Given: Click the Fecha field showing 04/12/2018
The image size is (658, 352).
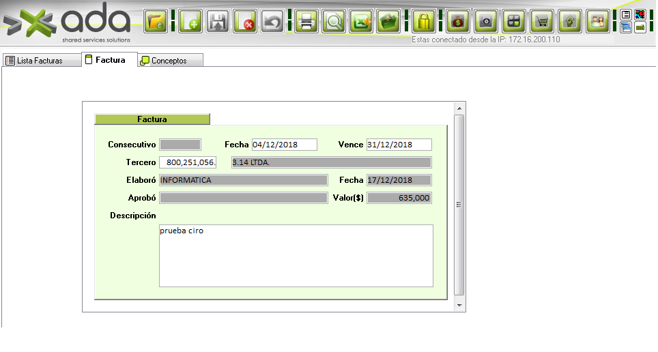Looking at the screenshot, I should tap(285, 145).
